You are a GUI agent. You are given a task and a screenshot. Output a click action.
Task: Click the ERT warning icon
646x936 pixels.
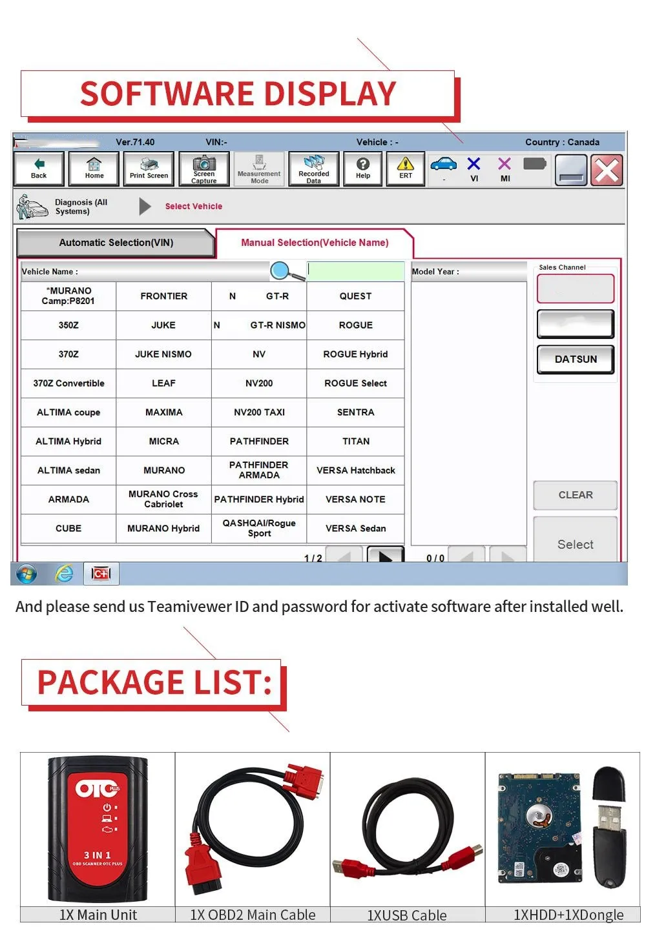point(405,168)
